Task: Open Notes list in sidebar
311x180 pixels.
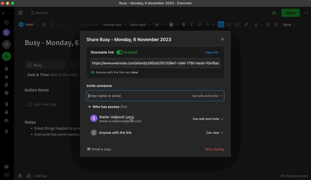Action: tap(6, 85)
